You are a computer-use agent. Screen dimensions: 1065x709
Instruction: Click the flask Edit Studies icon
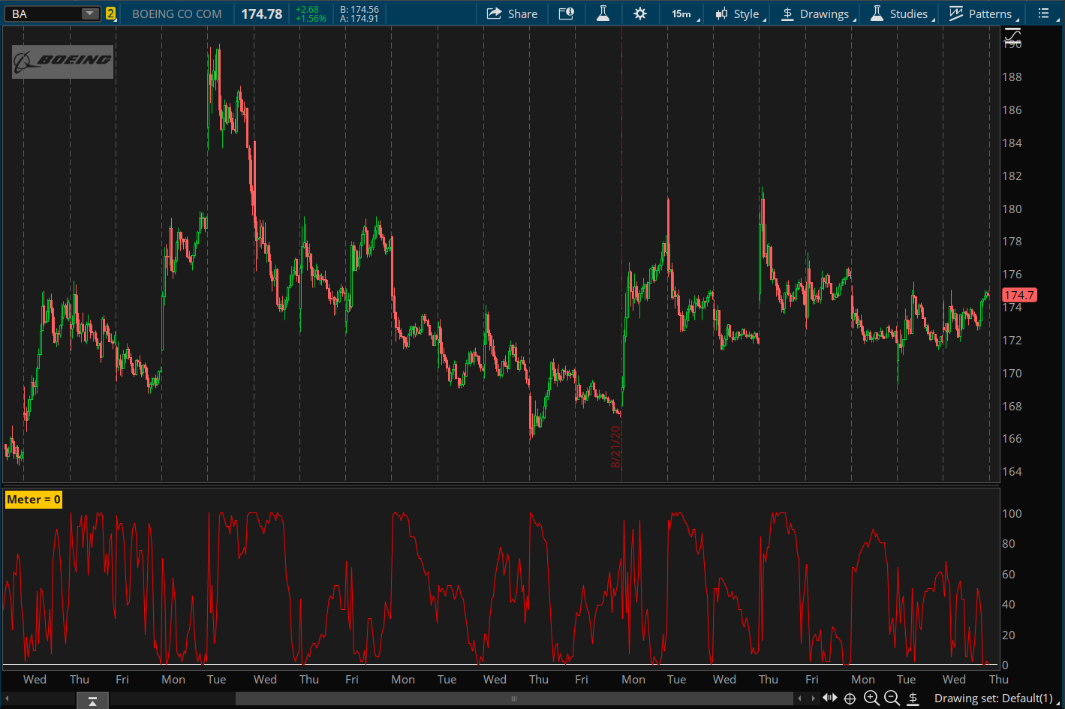click(x=603, y=14)
